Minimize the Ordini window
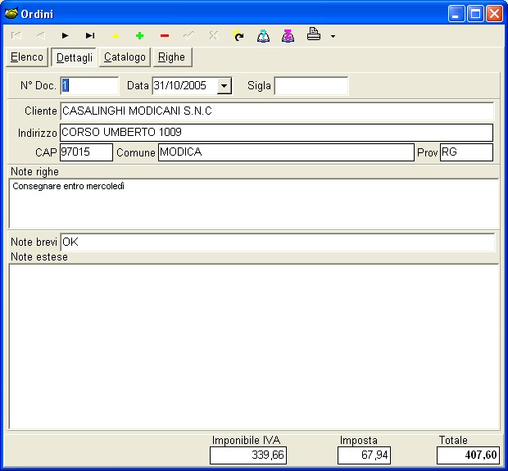The image size is (508, 471). tap(456, 14)
